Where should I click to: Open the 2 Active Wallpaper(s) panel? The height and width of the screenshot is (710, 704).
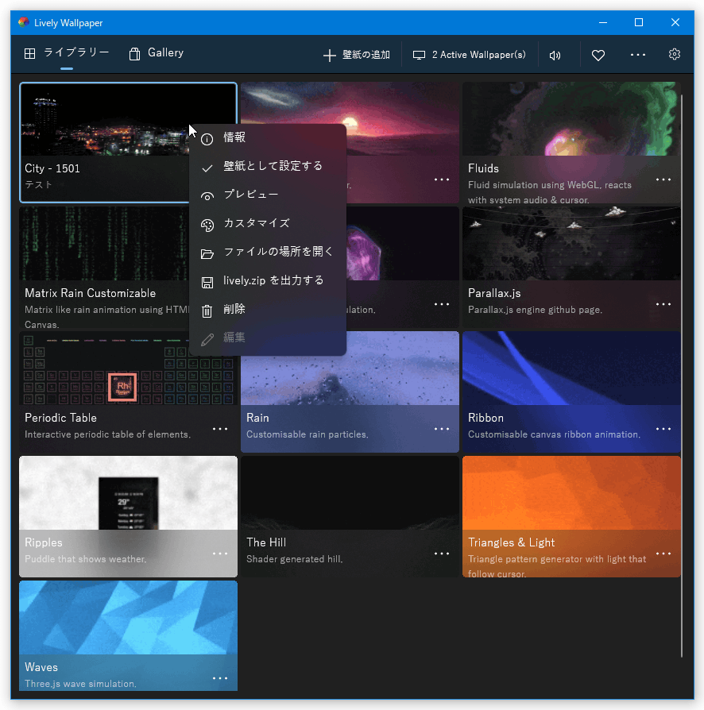click(470, 55)
